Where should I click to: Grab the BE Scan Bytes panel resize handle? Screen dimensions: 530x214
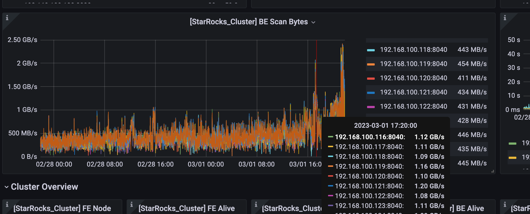(493, 171)
